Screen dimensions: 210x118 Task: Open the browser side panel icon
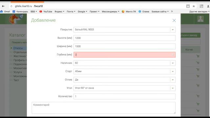201,6
